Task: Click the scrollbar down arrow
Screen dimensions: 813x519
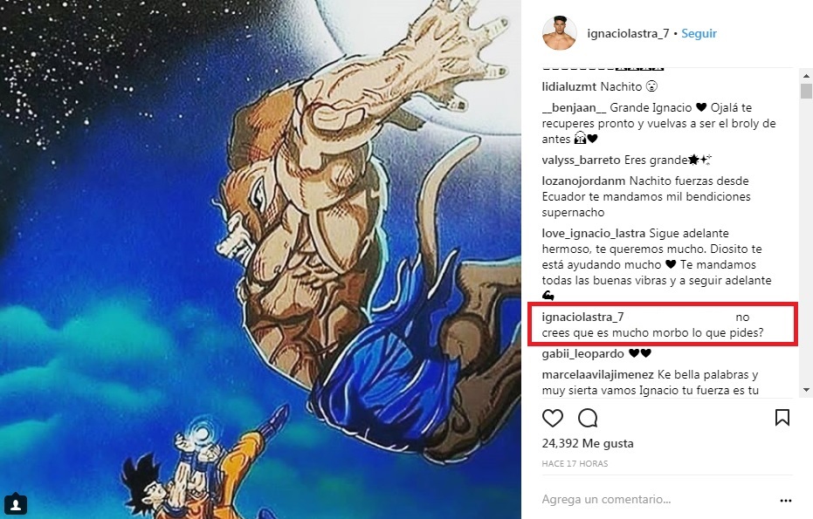Action: click(806, 390)
